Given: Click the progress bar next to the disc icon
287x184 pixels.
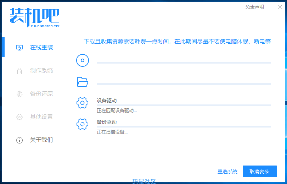Looking at the screenshot, I should click(184, 63).
